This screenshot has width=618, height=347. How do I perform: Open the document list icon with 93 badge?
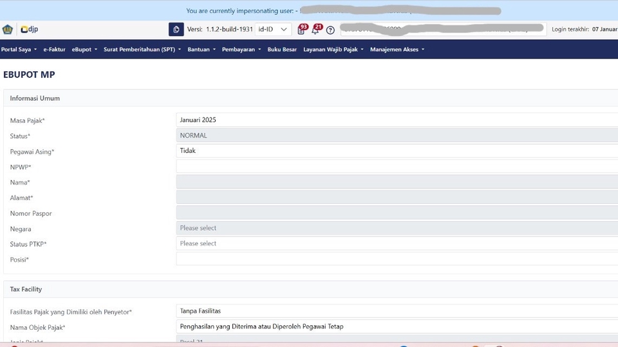301,30
